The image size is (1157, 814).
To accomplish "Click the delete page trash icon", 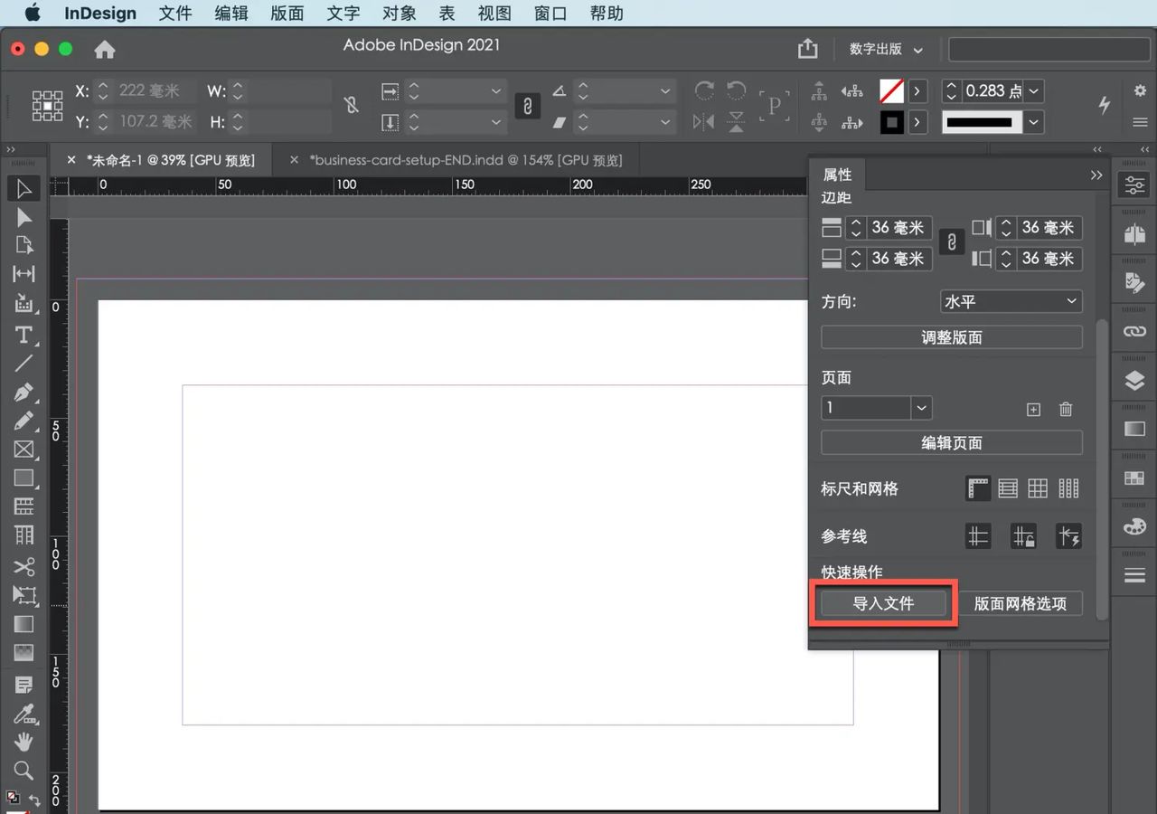I will (x=1065, y=409).
